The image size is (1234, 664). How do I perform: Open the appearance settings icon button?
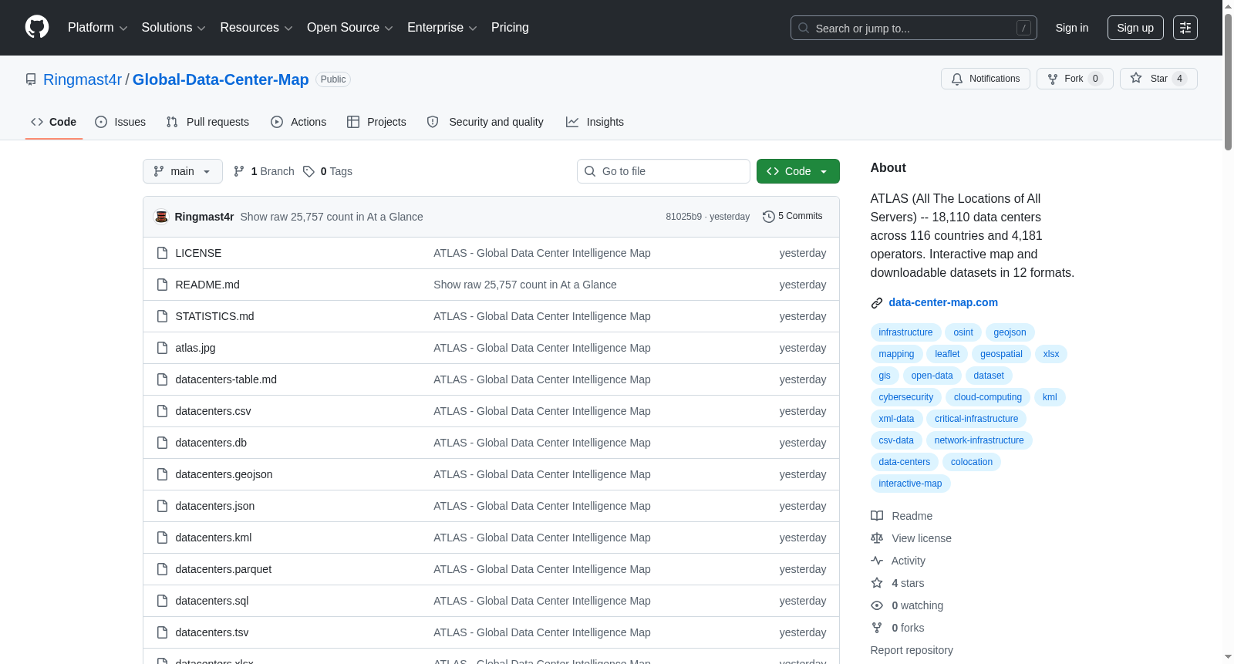[1185, 28]
